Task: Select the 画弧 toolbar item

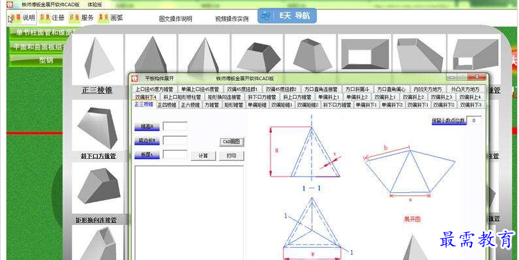Action: (x=111, y=18)
